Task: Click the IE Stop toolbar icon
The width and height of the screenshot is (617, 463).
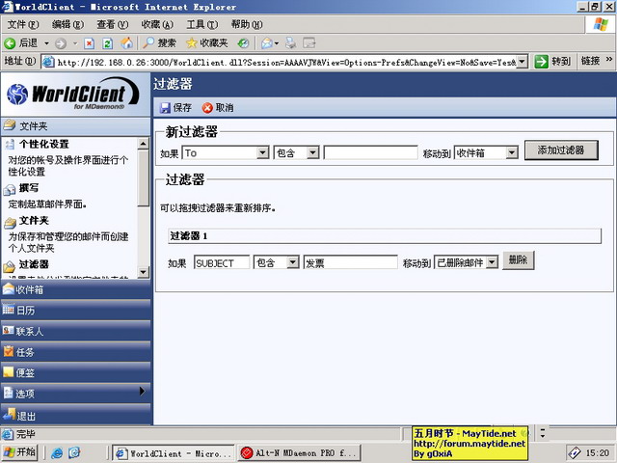Action: (90, 43)
